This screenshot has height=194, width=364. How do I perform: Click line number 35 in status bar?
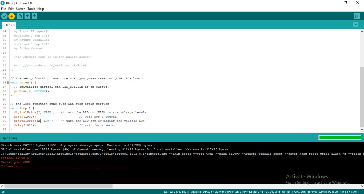click(x=3, y=192)
